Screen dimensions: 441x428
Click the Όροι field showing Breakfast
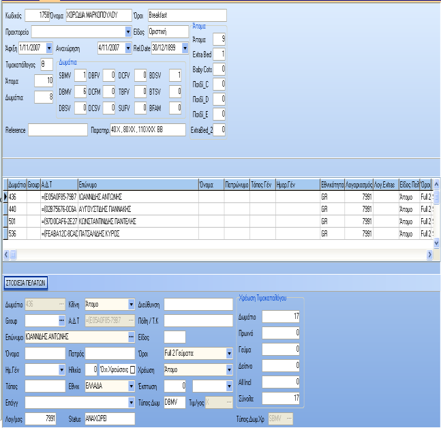click(x=187, y=16)
